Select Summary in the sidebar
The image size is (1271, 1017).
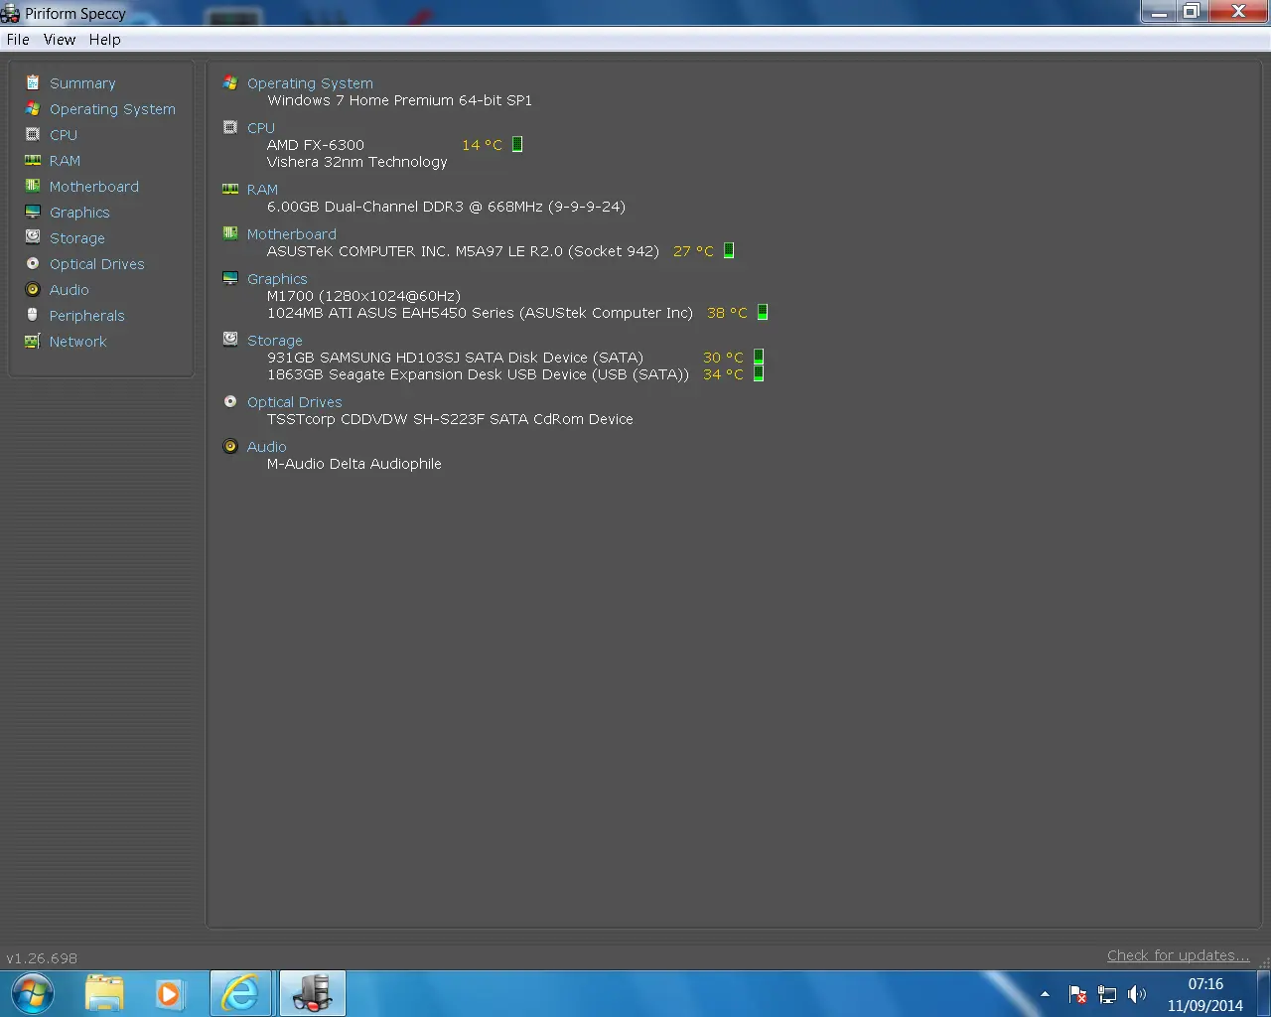click(82, 83)
